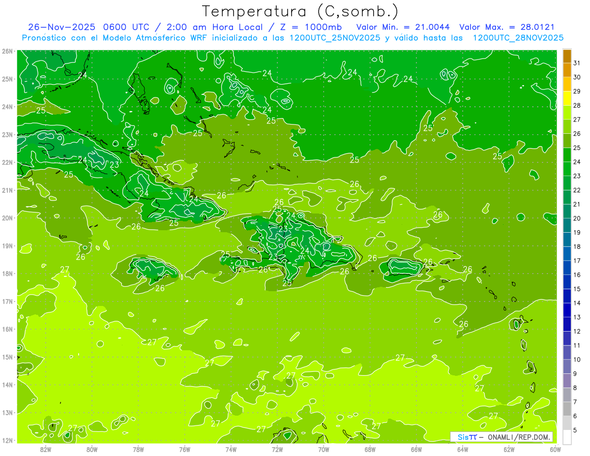Click the 20N latitude axis label
Viewport: 590px width, 456px height.
(x=8, y=218)
